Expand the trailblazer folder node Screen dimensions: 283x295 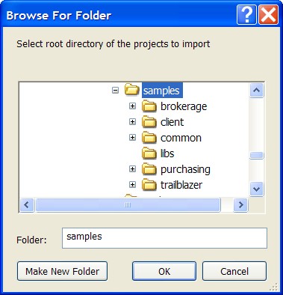point(132,185)
